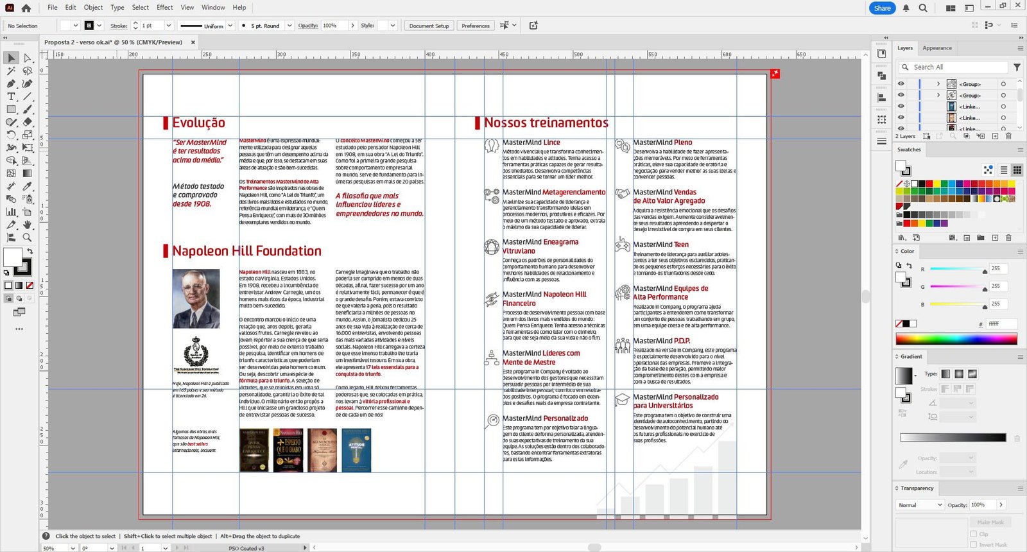Screen dimensions: 1027x552
Task: Click the Search All field in Layers
Action: pyautogui.click(x=953, y=67)
